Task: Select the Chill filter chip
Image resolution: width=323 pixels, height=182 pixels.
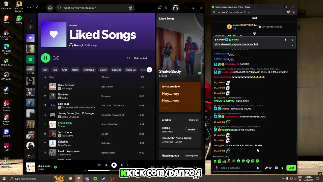Action: 65,70
